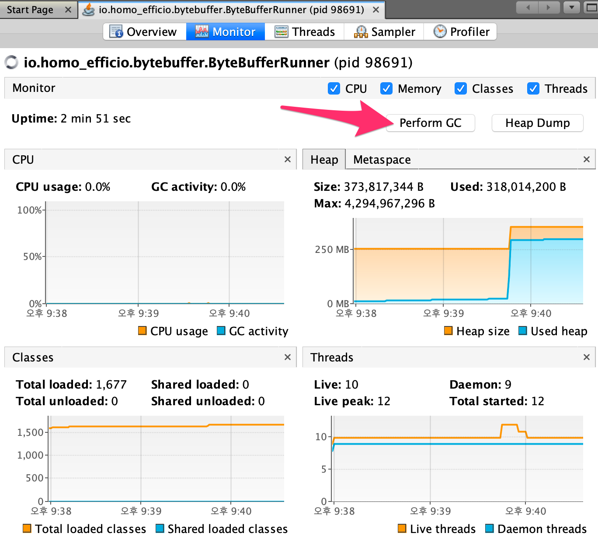This screenshot has height=540, width=598.
Task: Click the Heap size legend swatch
Action: 448,330
